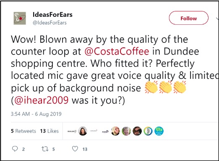Like the tweet with heart icon
This screenshot has height=161, width=219.
tap(75, 149)
